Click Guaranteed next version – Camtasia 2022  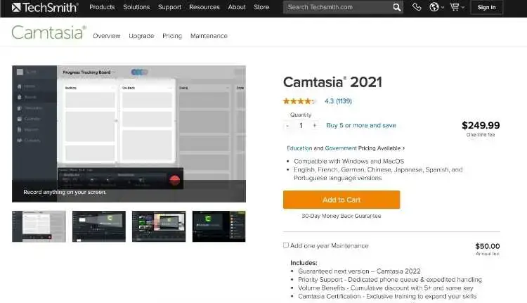[359, 271]
